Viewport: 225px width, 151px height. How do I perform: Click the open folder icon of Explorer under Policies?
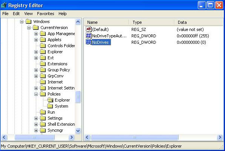(x=50, y=100)
